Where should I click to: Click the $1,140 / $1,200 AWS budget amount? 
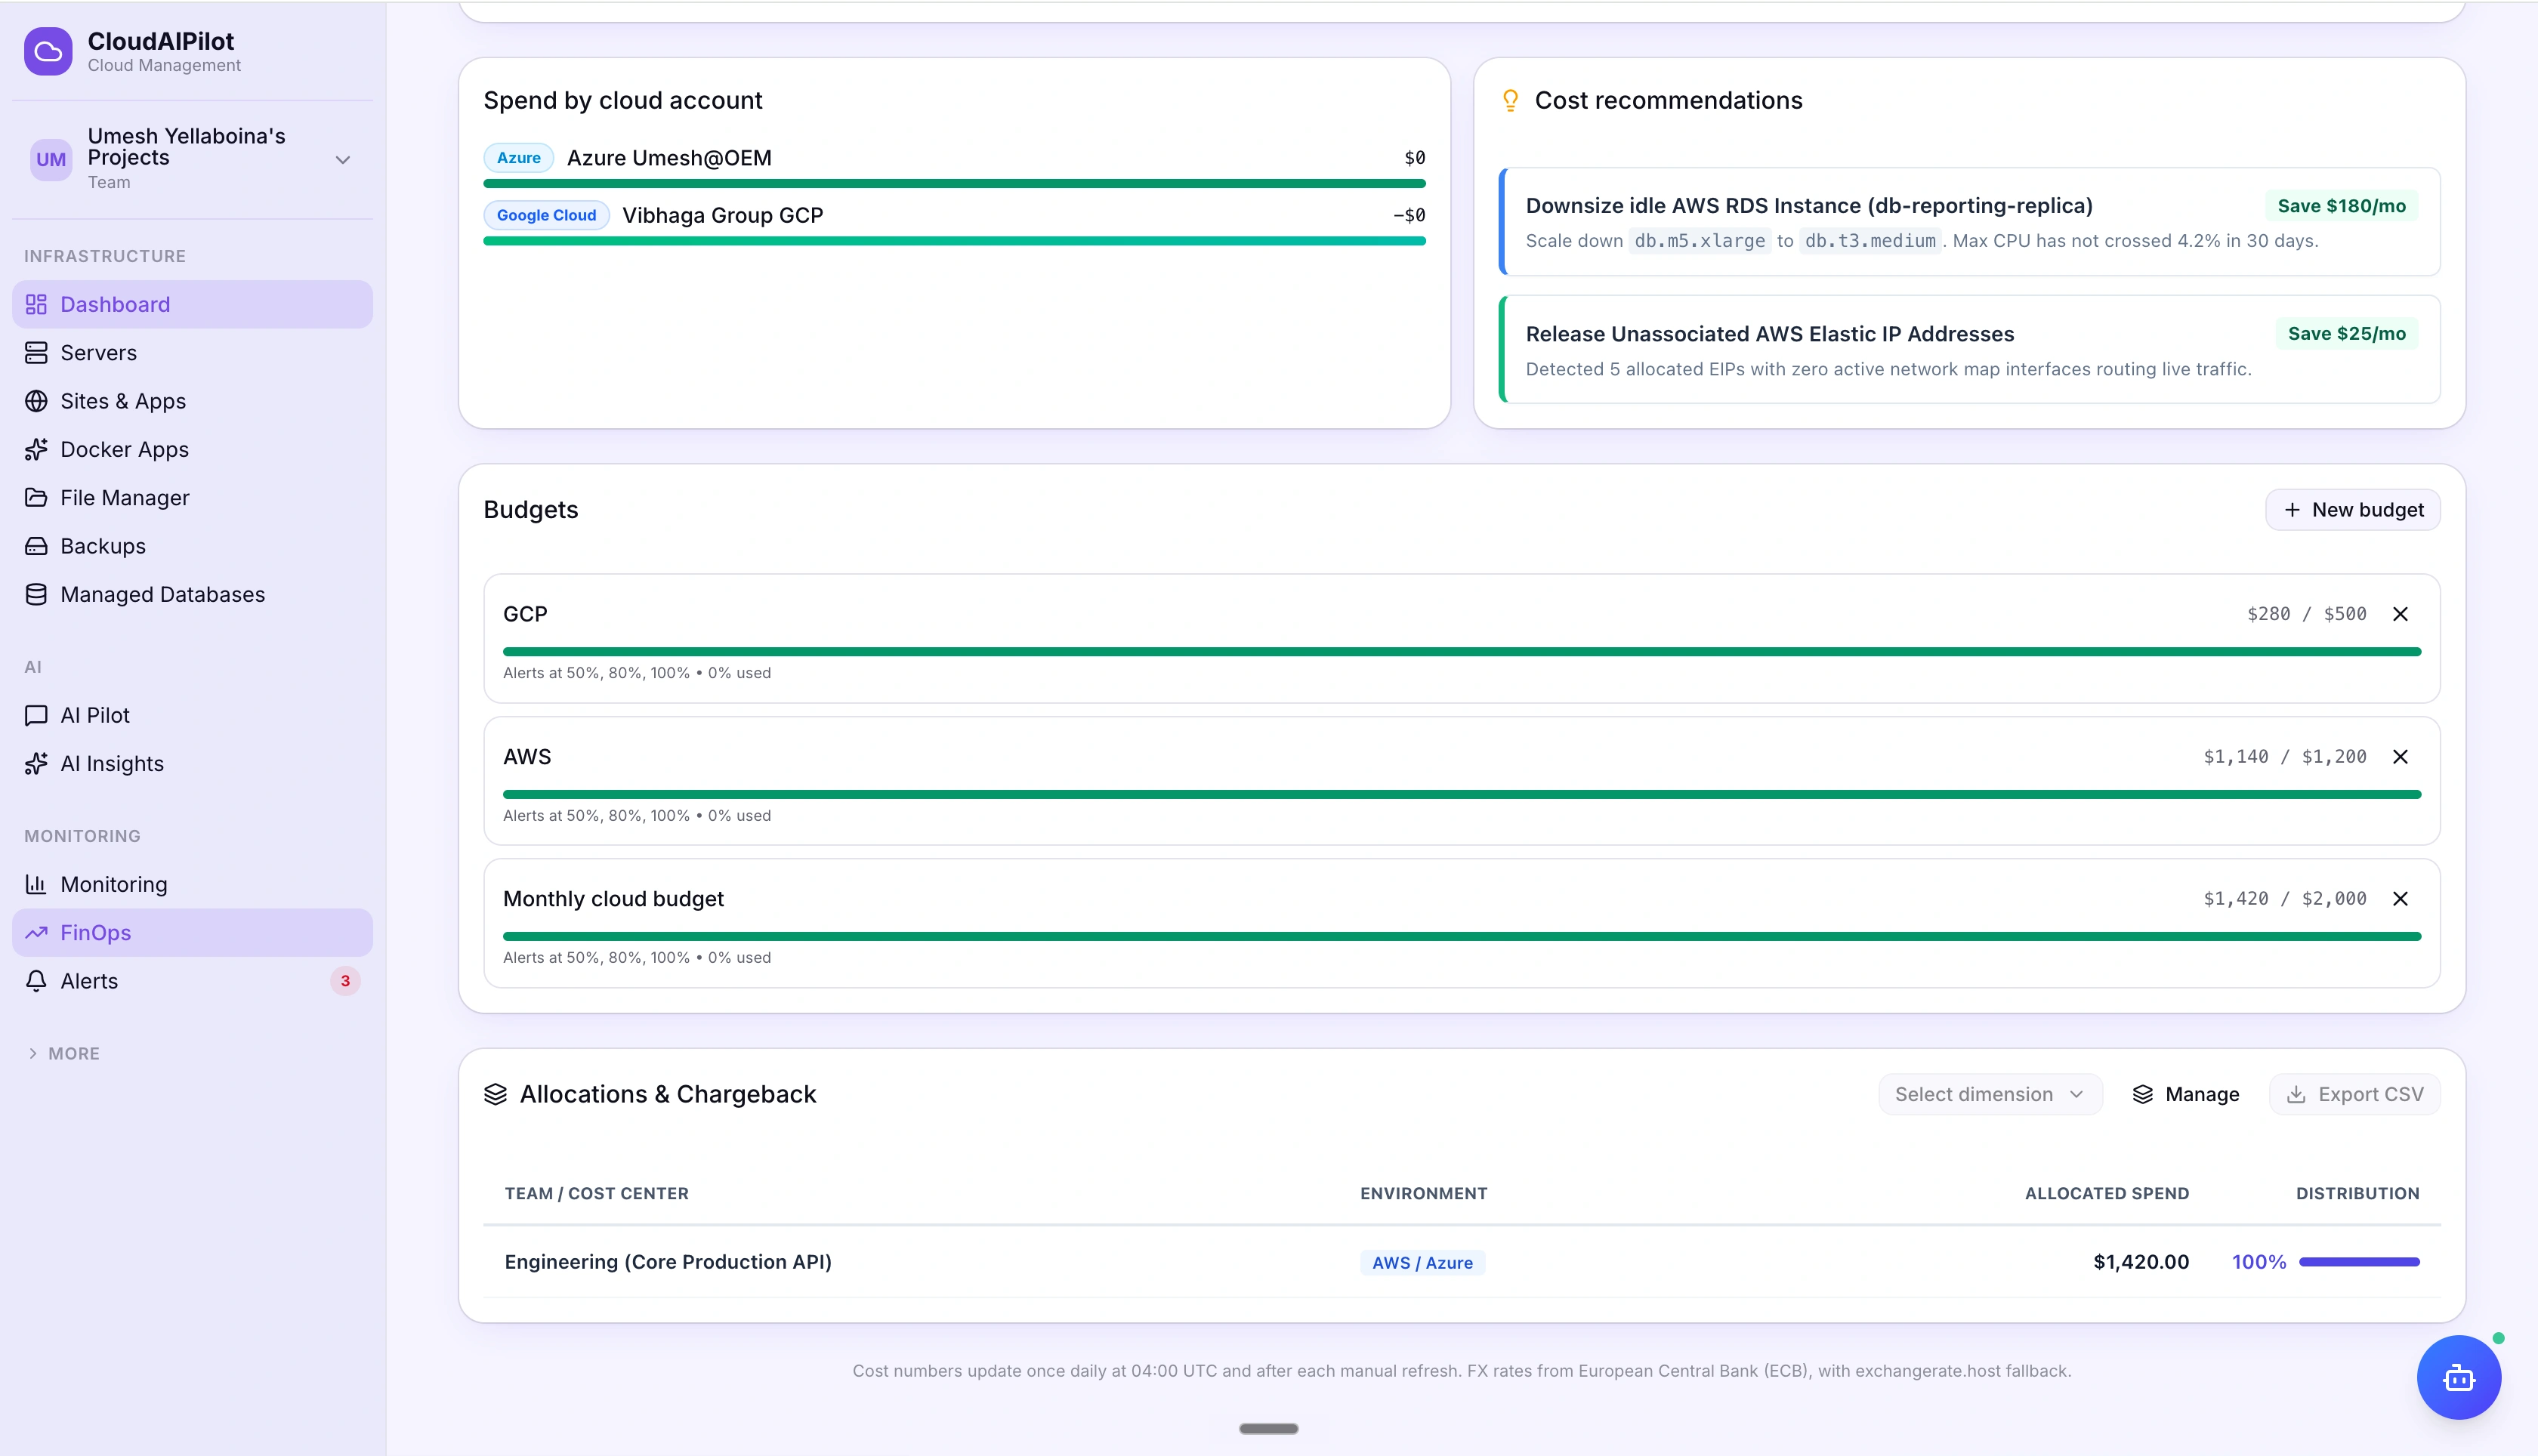point(2285,757)
